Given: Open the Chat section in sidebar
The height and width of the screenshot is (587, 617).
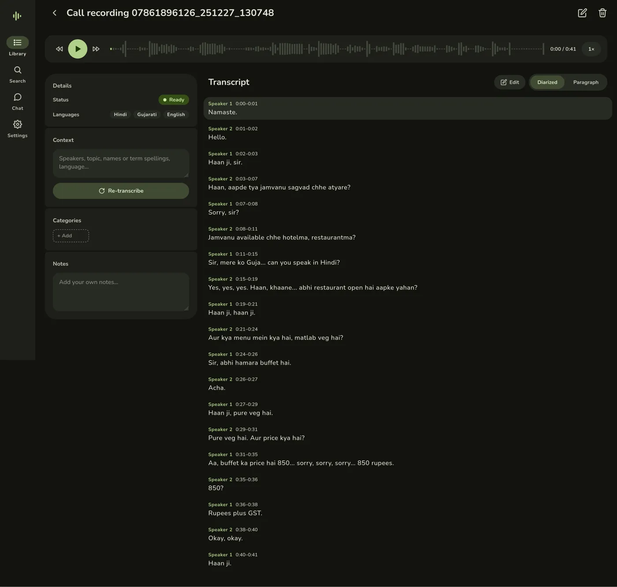Looking at the screenshot, I should click(x=18, y=102).
